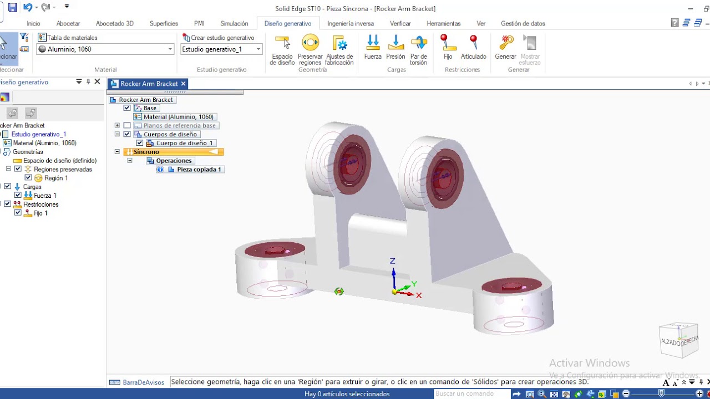Click the Save icon in the quick access toolbar
Screen dimensions: 710x399
click(12, 8)
